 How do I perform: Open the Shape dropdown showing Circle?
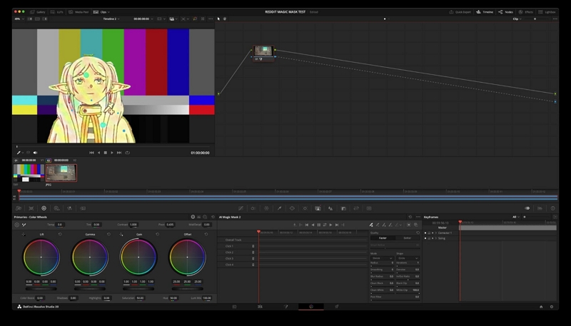coord(408,258)
